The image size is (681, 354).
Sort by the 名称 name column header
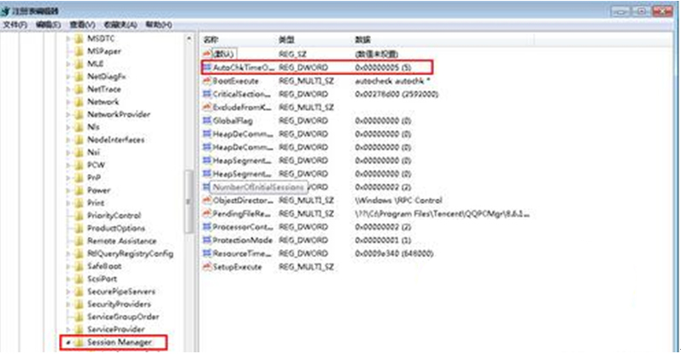tap(211, 40)
